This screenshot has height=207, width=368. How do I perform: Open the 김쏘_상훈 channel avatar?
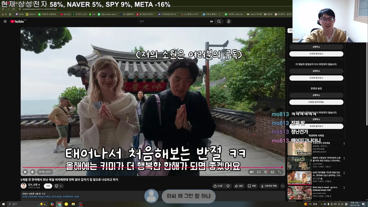tap(24, 186)
